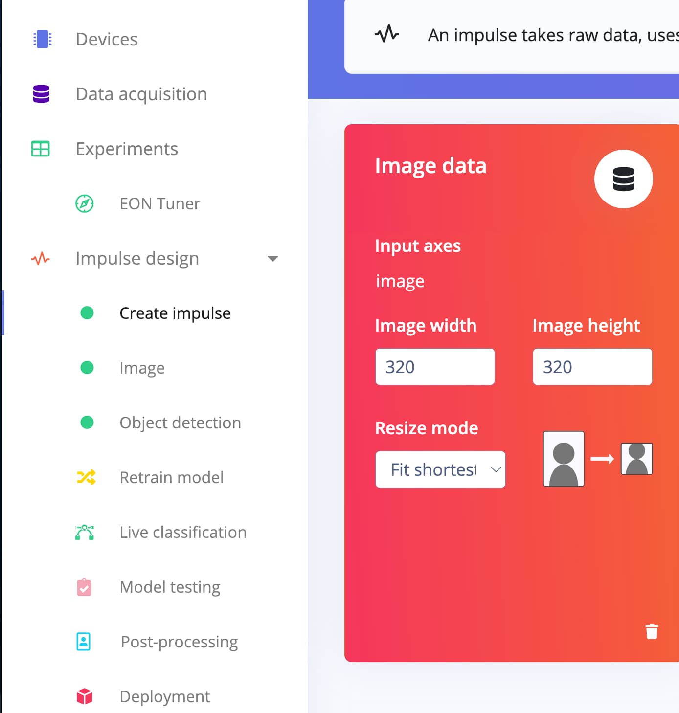The width and height of the screenshot is (679, 713).
Task: Click the Image width input field
Action: 434,367
